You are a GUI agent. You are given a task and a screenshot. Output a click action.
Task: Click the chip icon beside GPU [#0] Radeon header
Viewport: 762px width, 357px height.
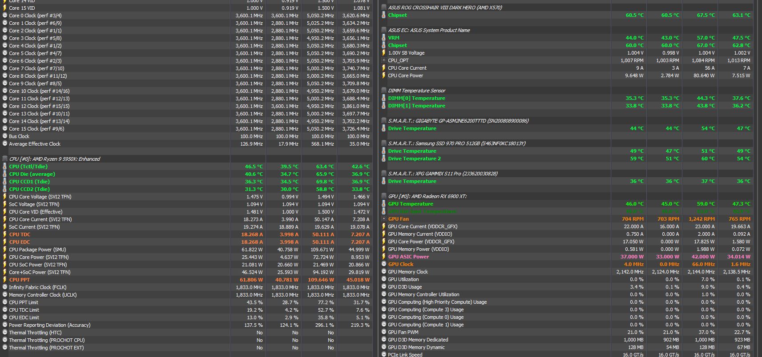coord(384,196)
